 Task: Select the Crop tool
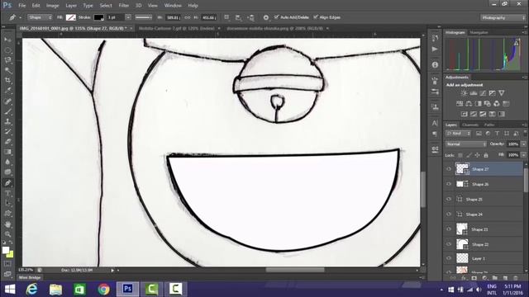pos(7,81)
